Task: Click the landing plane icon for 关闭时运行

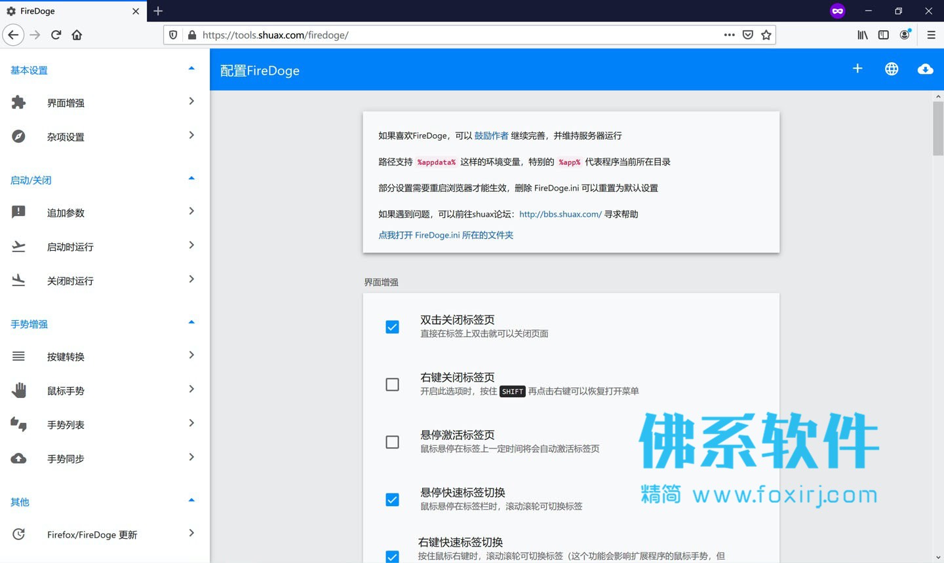Action: pyautogui.click(x=18, y=280)
